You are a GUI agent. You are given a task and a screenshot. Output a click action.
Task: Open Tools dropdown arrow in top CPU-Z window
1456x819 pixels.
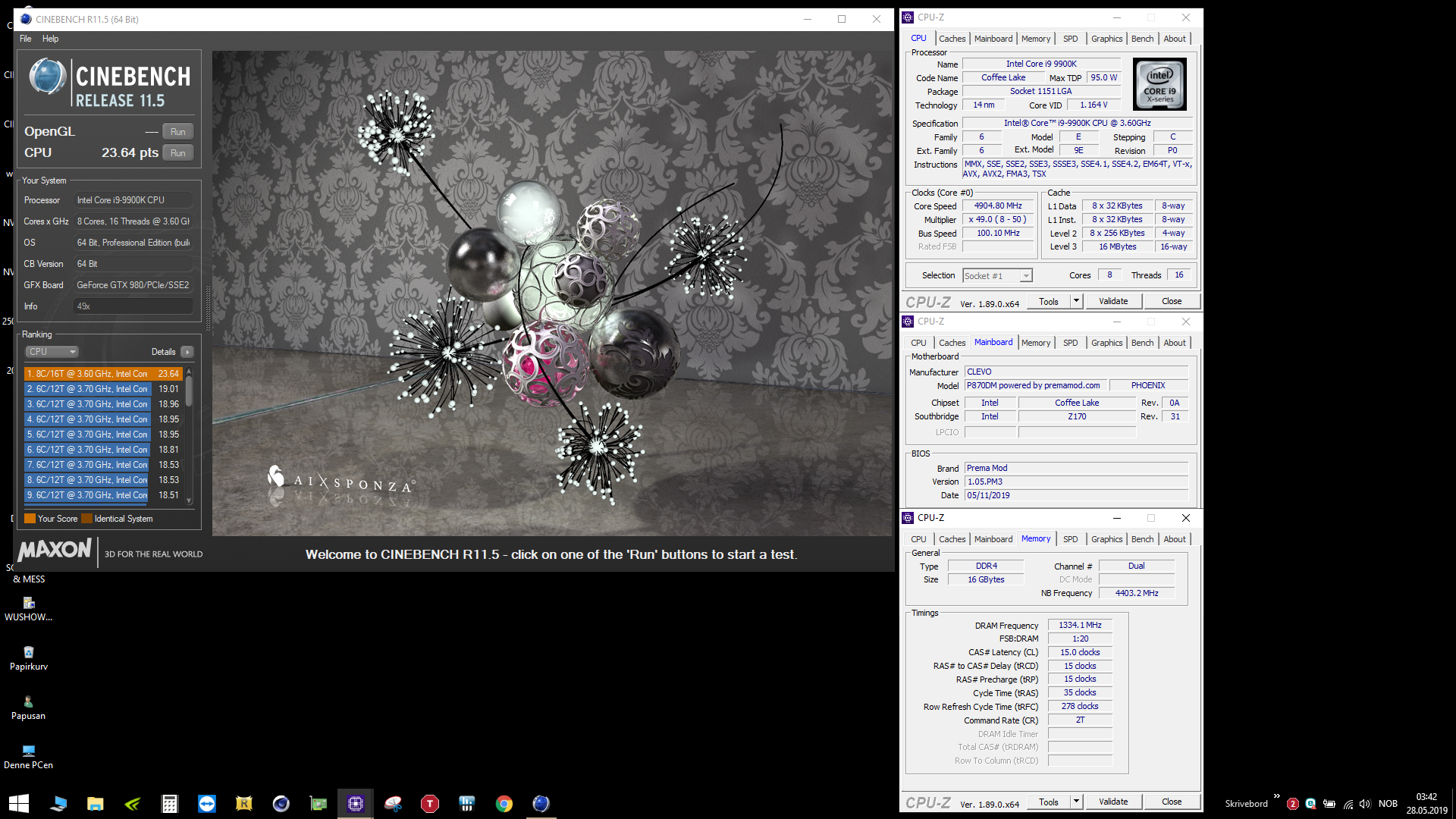[x=1075, y=301]
